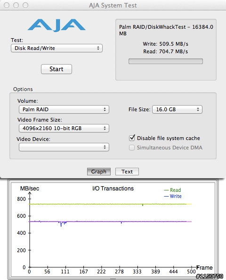Click the I/O Transactions graph title
The image size is (226, 280).
pyautogui.click(x=113, y=189)
